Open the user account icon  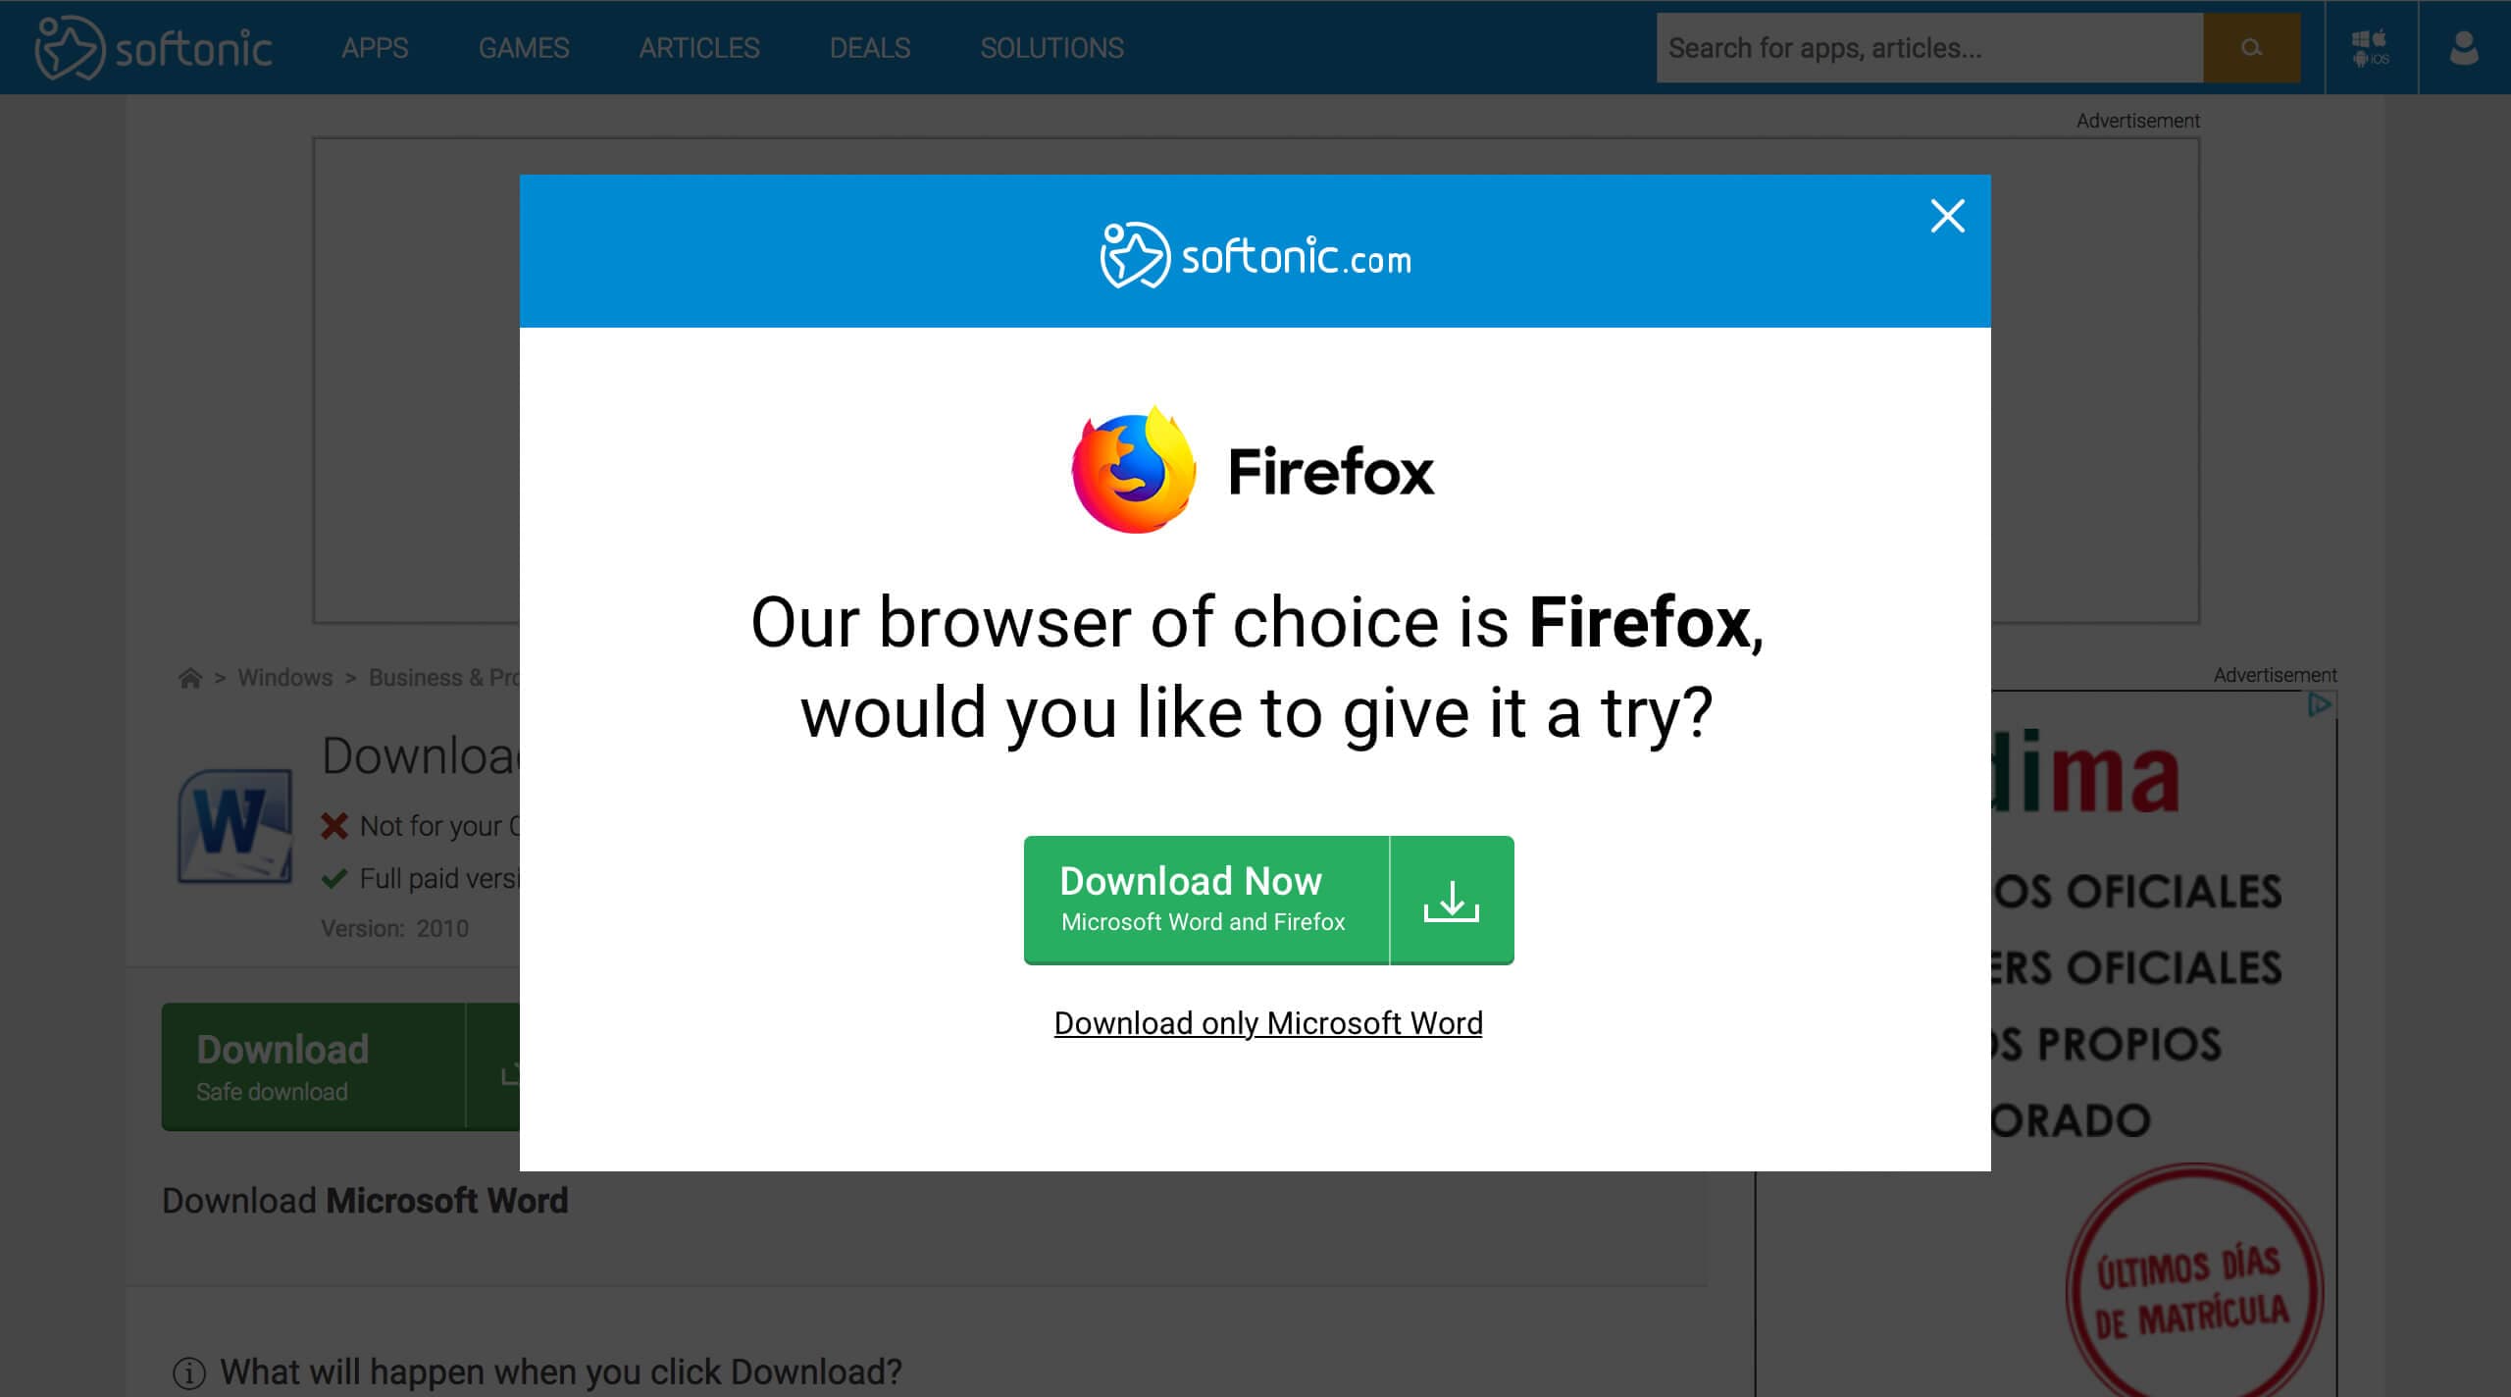coord(2464,47)
